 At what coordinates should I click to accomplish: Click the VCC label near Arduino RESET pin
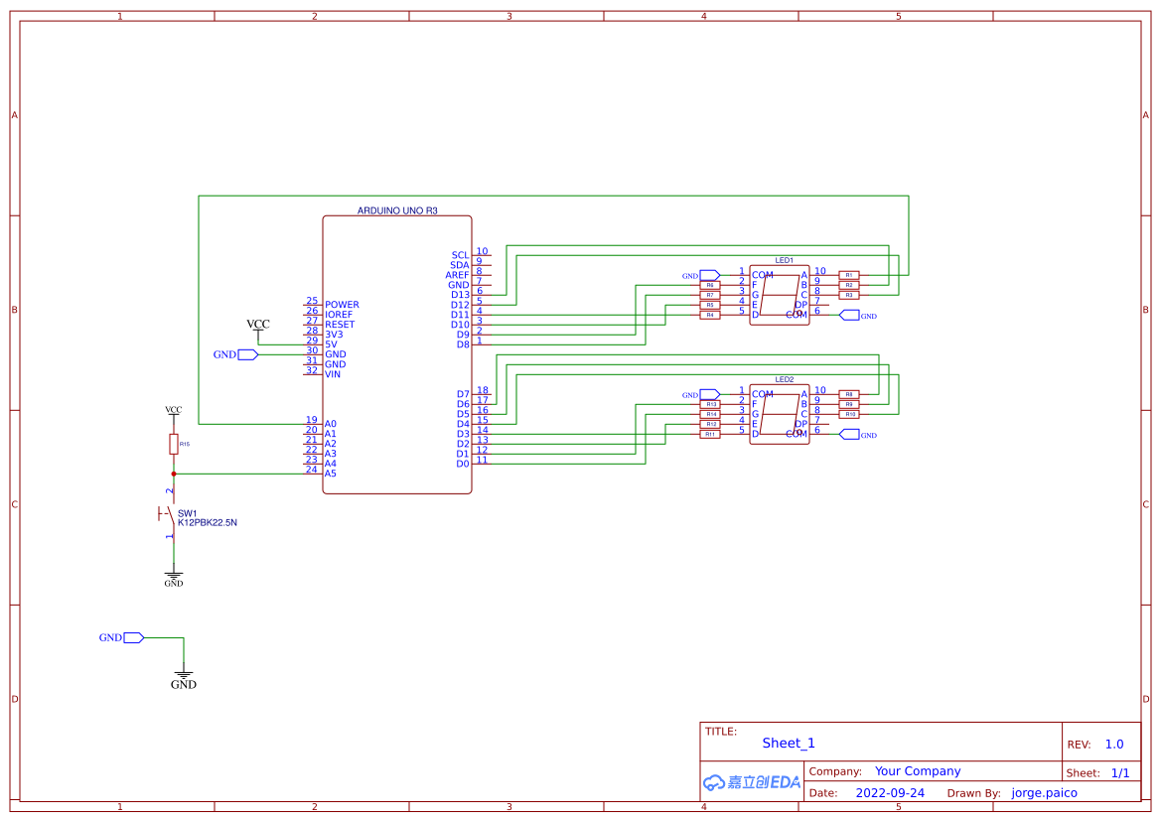tap(258, 324)
